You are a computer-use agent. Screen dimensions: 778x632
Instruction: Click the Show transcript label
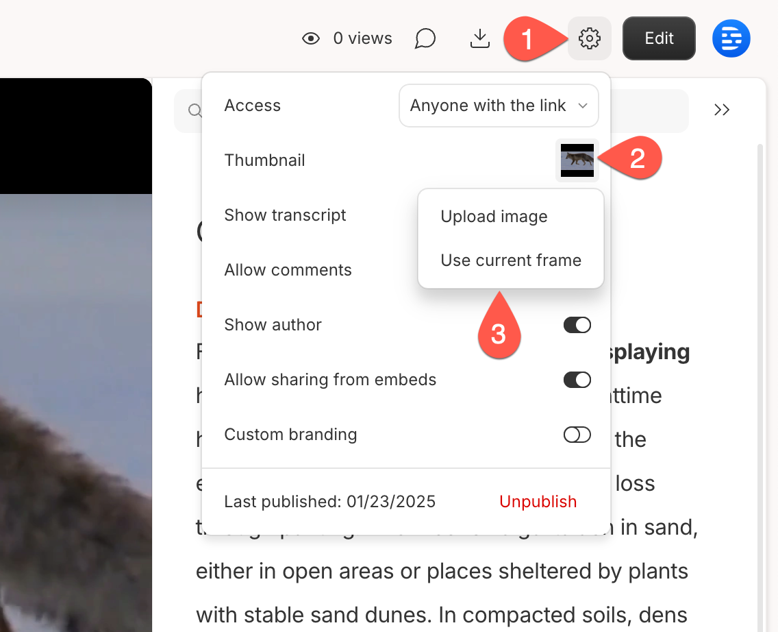point(285,215)
